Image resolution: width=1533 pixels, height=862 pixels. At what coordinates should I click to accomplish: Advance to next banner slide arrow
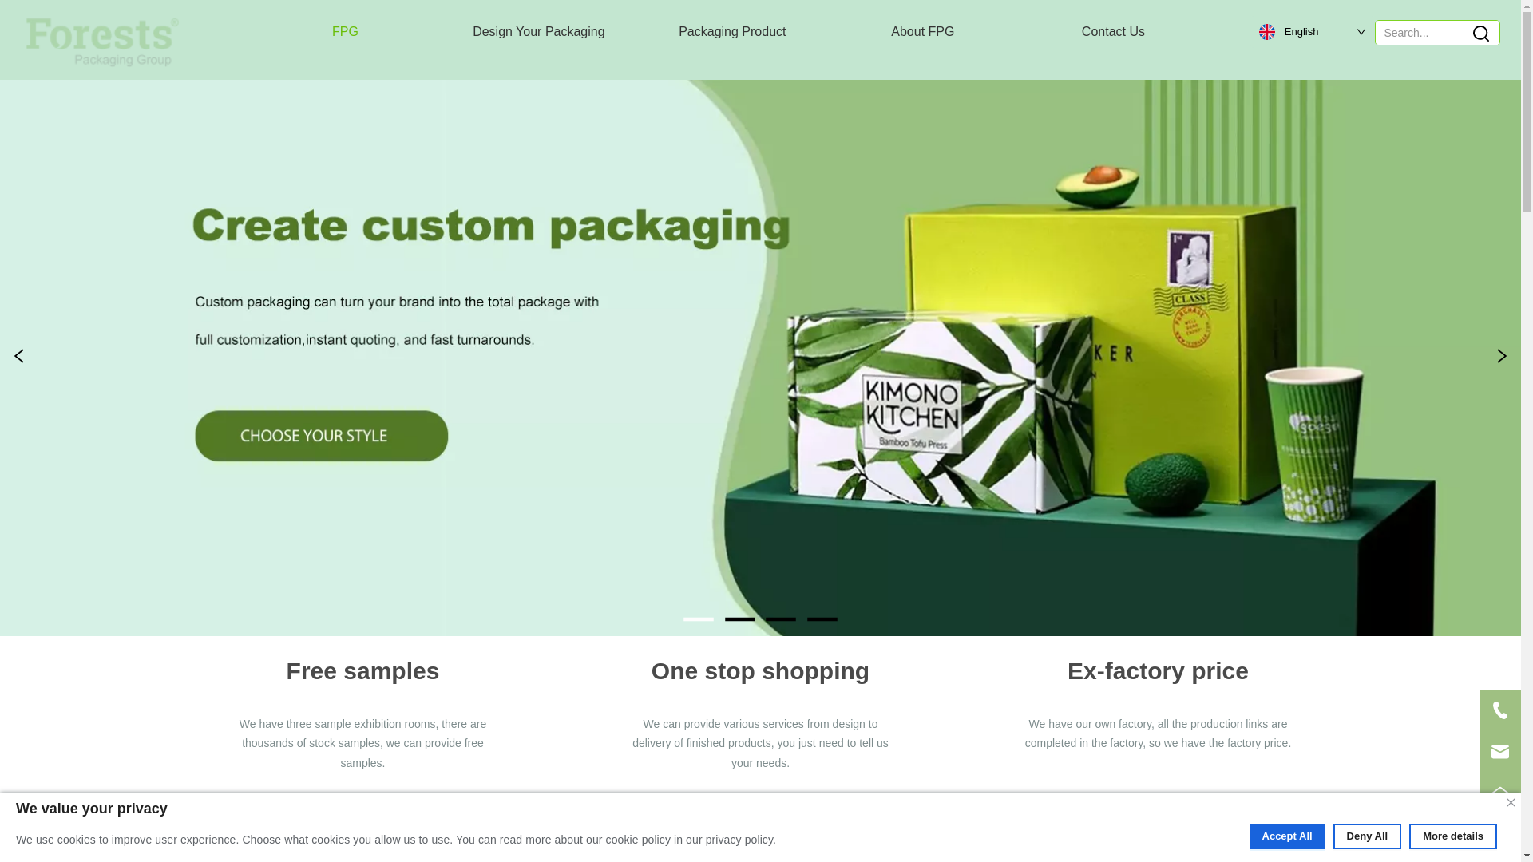(1501, 356)
